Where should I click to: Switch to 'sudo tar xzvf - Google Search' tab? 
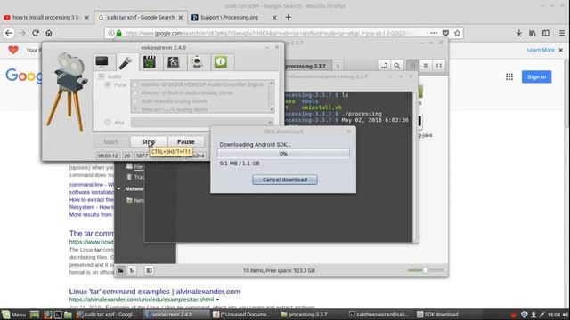point(141,17)
